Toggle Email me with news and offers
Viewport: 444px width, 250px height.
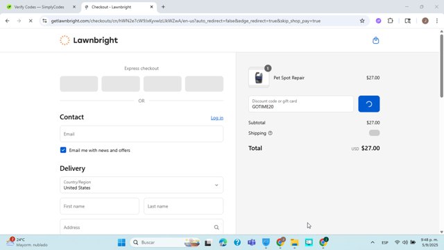pyautogui.click(x=63, y=150)
